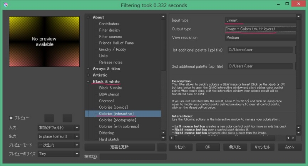This screenshot has width=308, height=166.
Task: Collapse the Black & white category
Action: pos(88,82)
